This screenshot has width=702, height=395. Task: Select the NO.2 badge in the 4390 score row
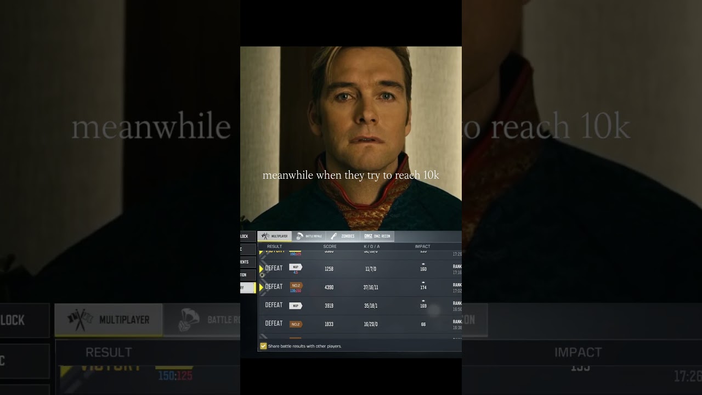[296, 285]
